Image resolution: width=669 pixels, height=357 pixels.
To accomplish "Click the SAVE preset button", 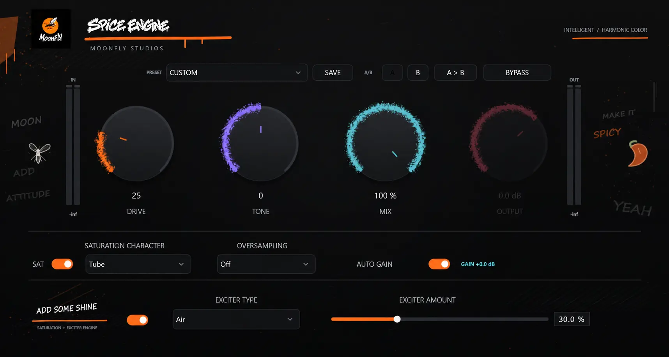I will coord(333,73).
